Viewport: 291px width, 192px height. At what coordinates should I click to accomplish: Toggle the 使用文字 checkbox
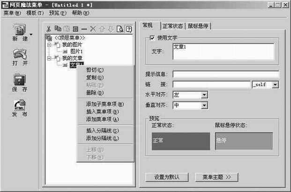tap(152, 38)
